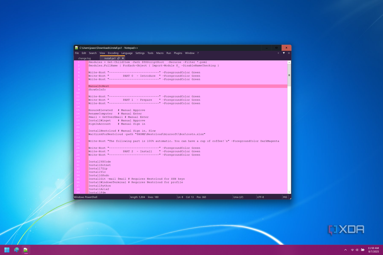Open the Plugins menu

pos(178,53)
